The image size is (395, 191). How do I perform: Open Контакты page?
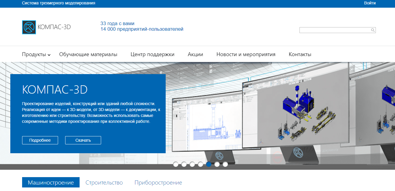point(300,54)
